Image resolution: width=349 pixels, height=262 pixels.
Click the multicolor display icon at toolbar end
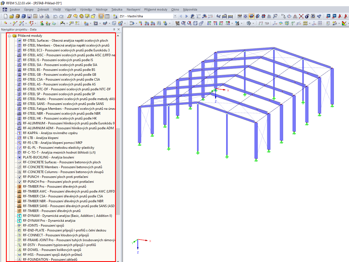point(344,23)
